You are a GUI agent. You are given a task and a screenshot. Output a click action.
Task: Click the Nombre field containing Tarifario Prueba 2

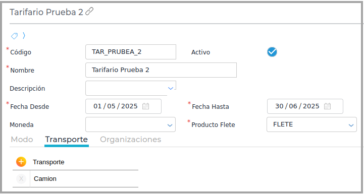tap(161, 70)
